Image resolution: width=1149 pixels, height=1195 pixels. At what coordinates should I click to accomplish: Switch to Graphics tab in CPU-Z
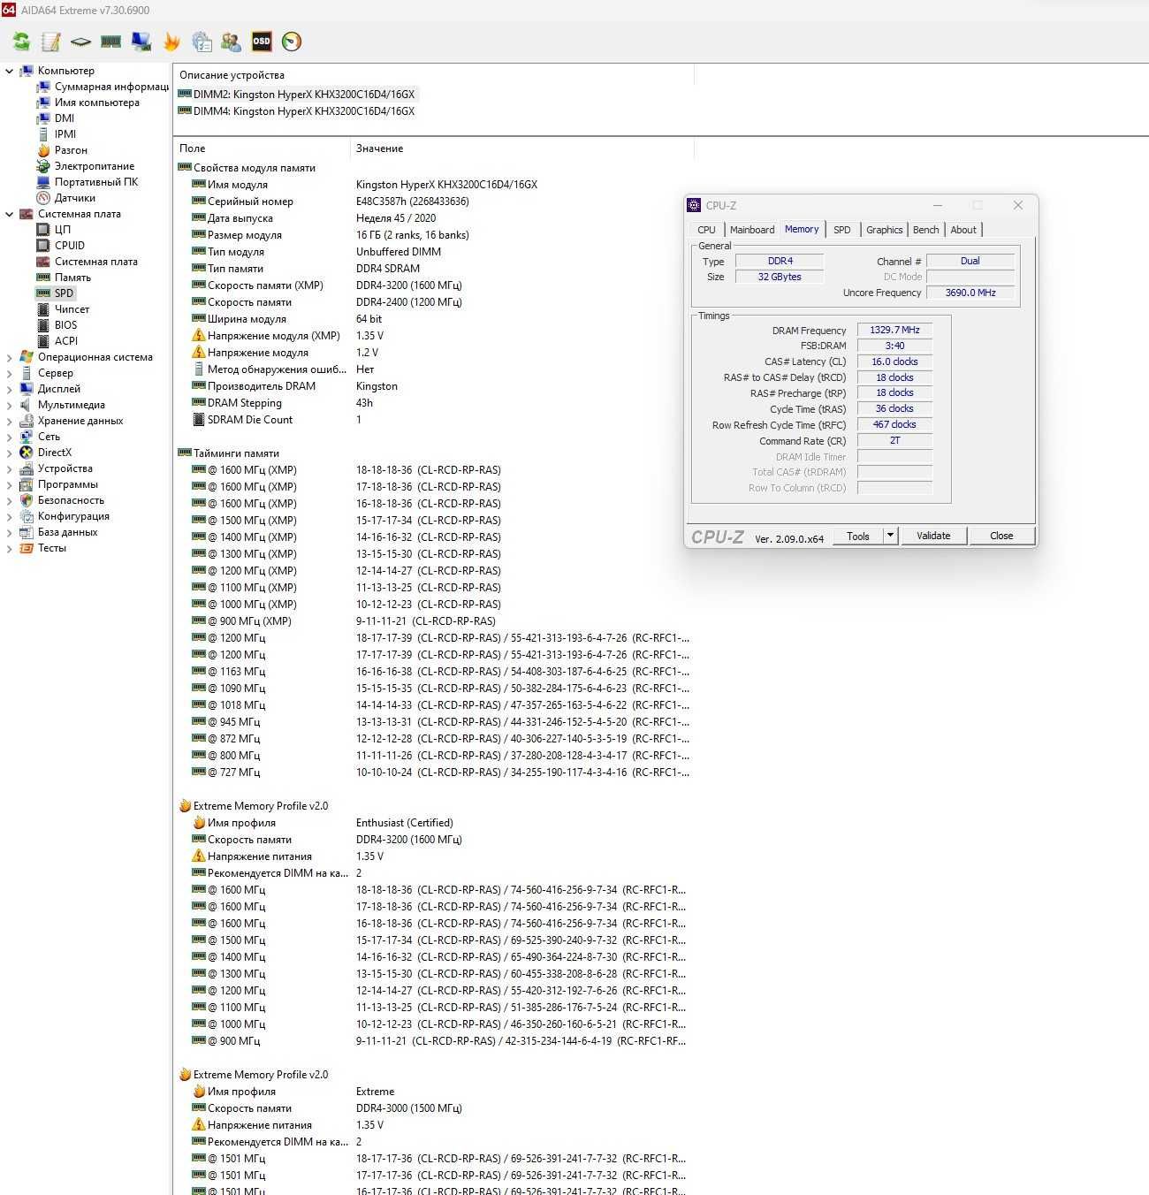coord(885,230)
